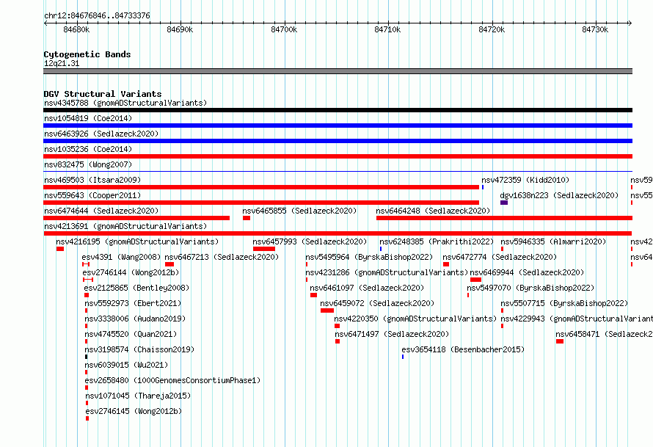Click the Cytogenetic Bands track title
Screen dimensions: 653x447
click(87, 54)
